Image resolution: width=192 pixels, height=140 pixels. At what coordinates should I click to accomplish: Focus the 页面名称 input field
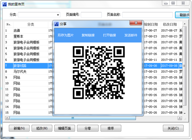pos(147,15)
